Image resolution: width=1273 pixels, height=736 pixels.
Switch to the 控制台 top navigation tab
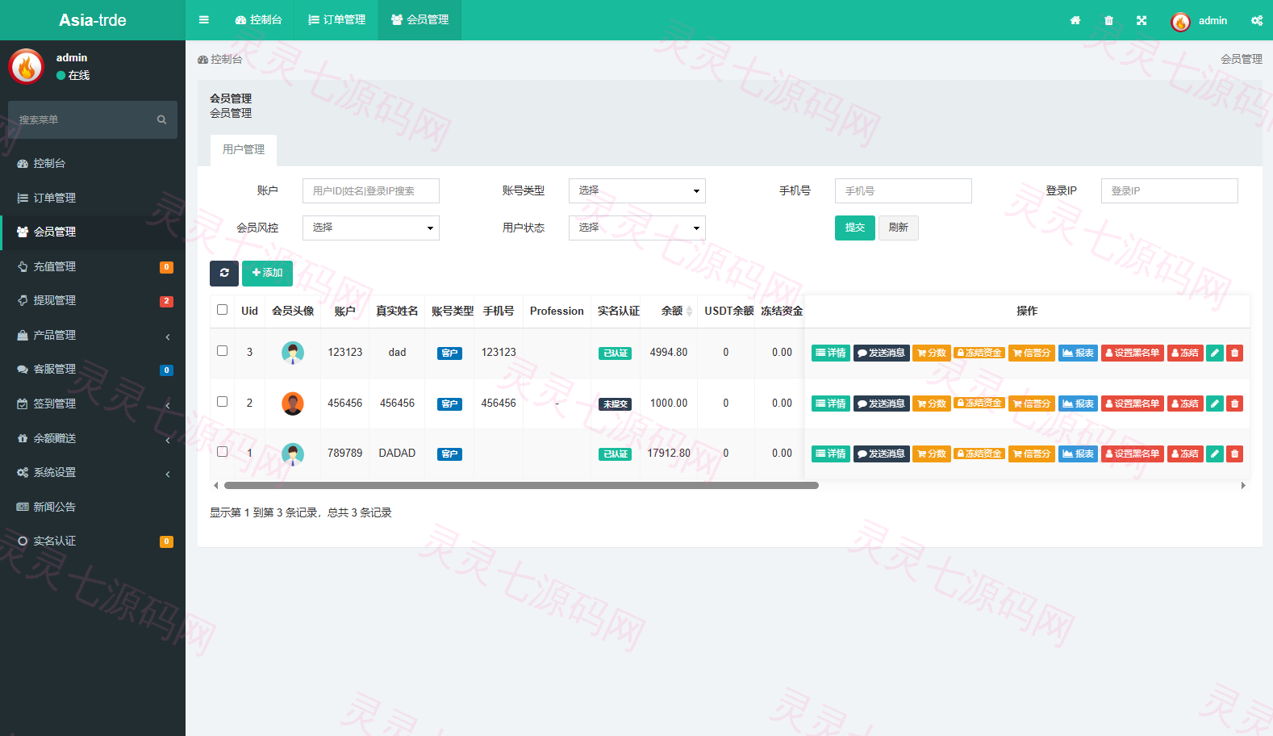[x=258, y=20]
